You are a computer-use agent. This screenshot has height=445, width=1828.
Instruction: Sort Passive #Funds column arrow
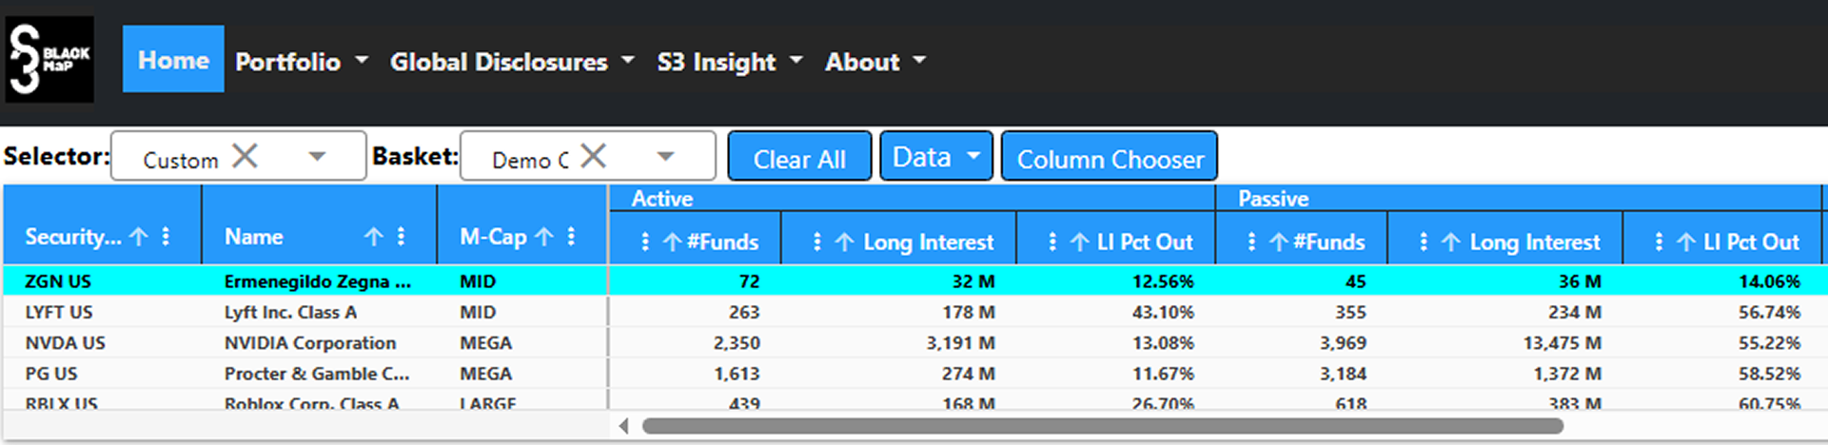point(1279,242)
